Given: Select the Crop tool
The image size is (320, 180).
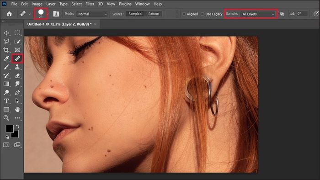Looking at the screenshot, I should (x=6, y=50).
